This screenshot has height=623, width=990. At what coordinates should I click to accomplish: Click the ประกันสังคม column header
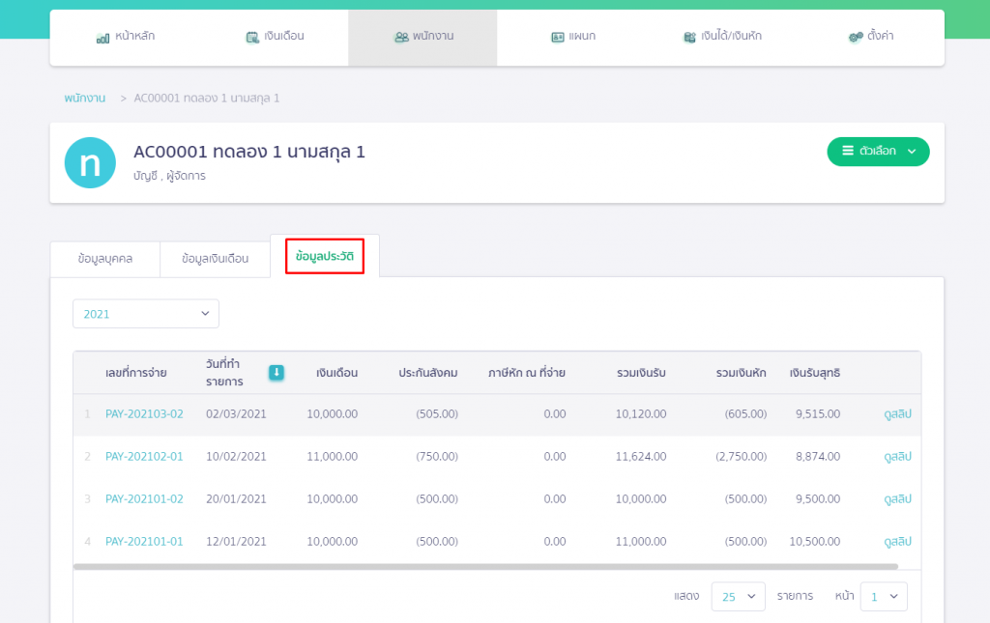point(428,373)
